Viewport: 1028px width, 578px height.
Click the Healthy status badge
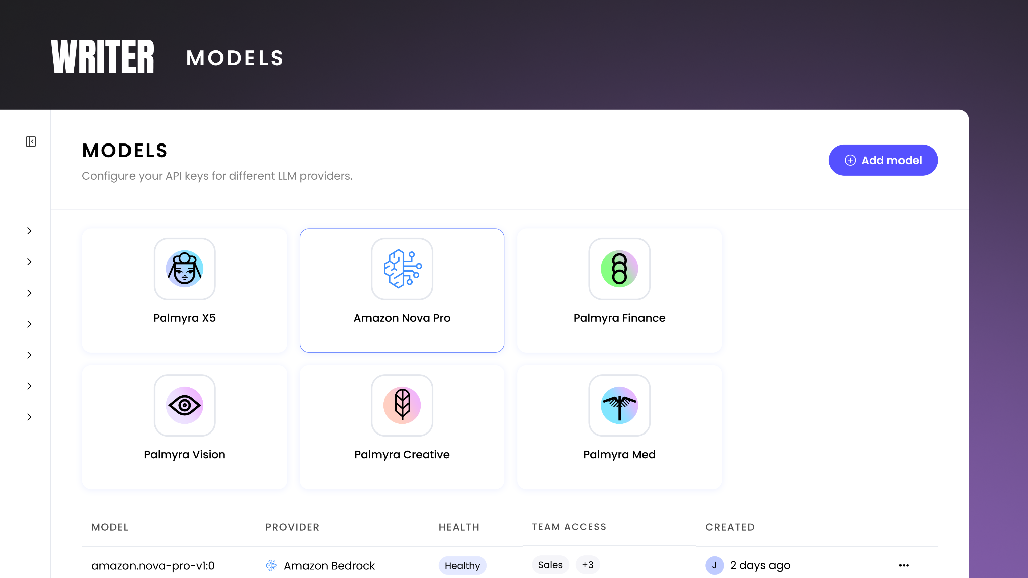pyautogui.click(x=462, y=565)
